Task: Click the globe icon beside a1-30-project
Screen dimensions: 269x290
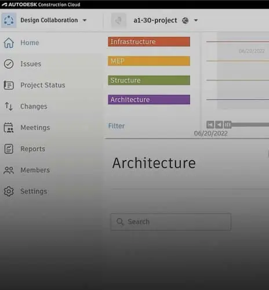Action: pyautogui.click(x=185, y=20)
